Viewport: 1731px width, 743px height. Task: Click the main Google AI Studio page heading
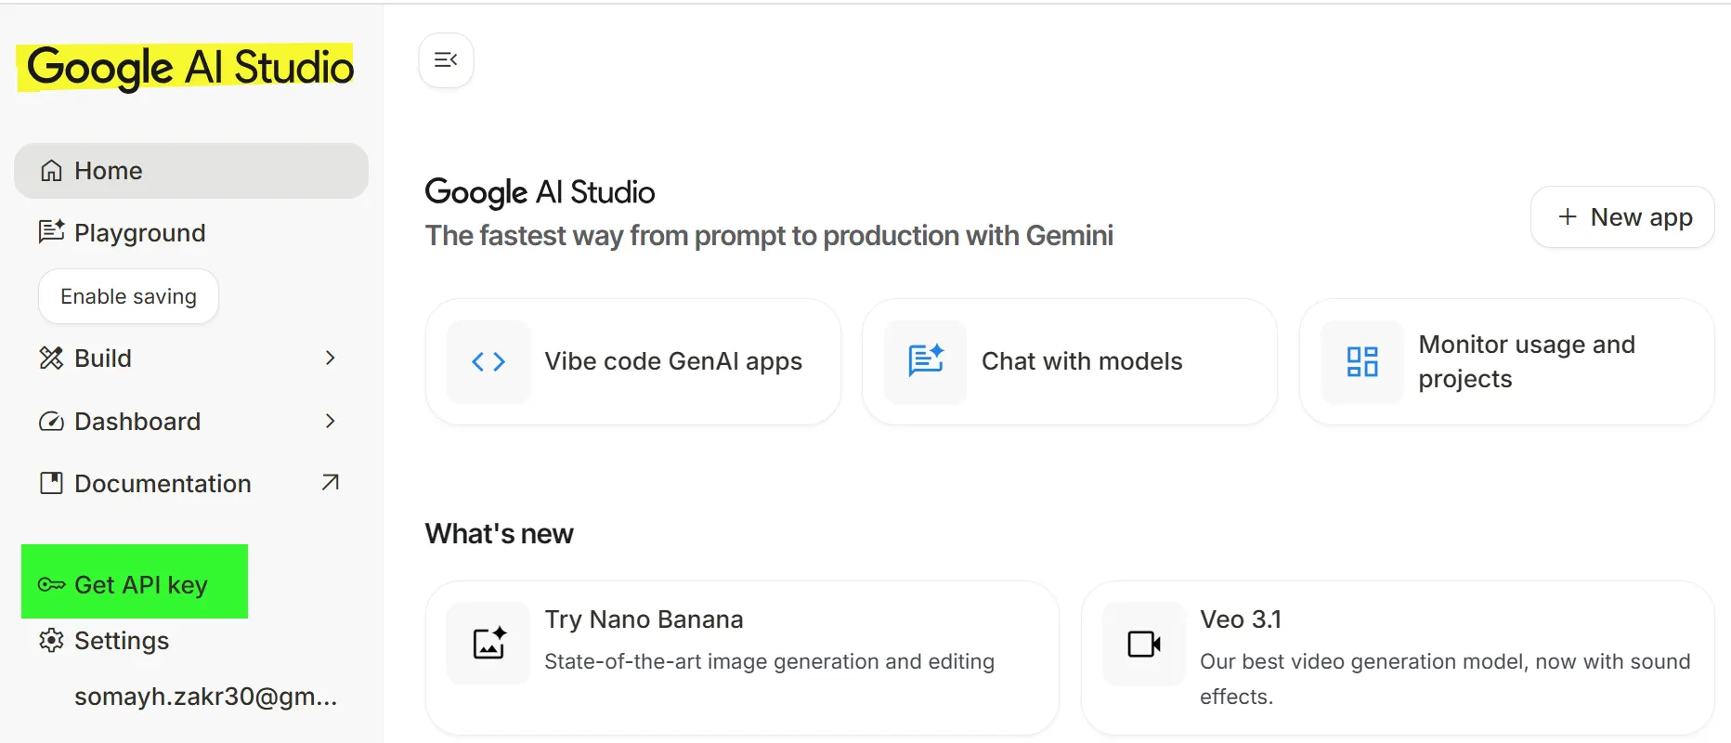point(540,192)
